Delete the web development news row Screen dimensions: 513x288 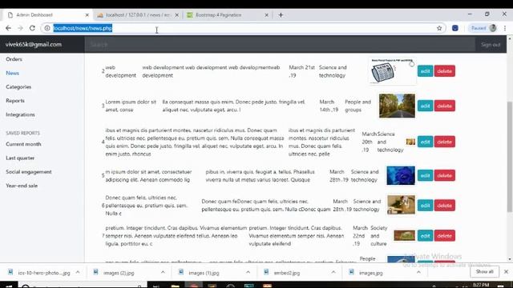(x=445, y=71)
